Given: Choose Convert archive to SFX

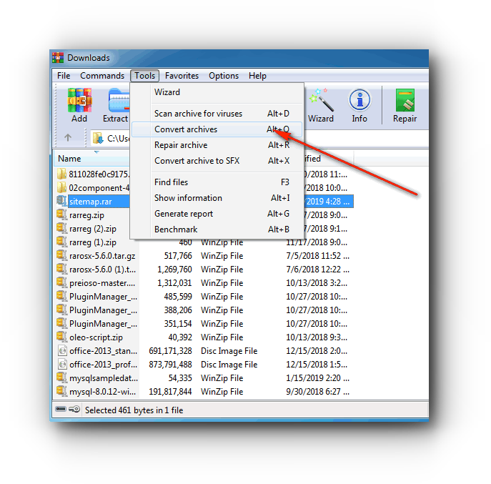Looking at the screenshot, I should (x=217, y=161).
